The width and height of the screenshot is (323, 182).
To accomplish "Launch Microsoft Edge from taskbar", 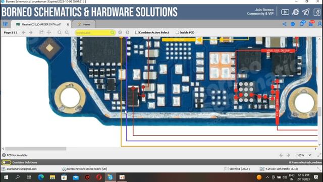I will point(41,177).
